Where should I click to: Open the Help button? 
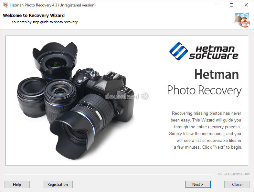(x=17, y=185)
